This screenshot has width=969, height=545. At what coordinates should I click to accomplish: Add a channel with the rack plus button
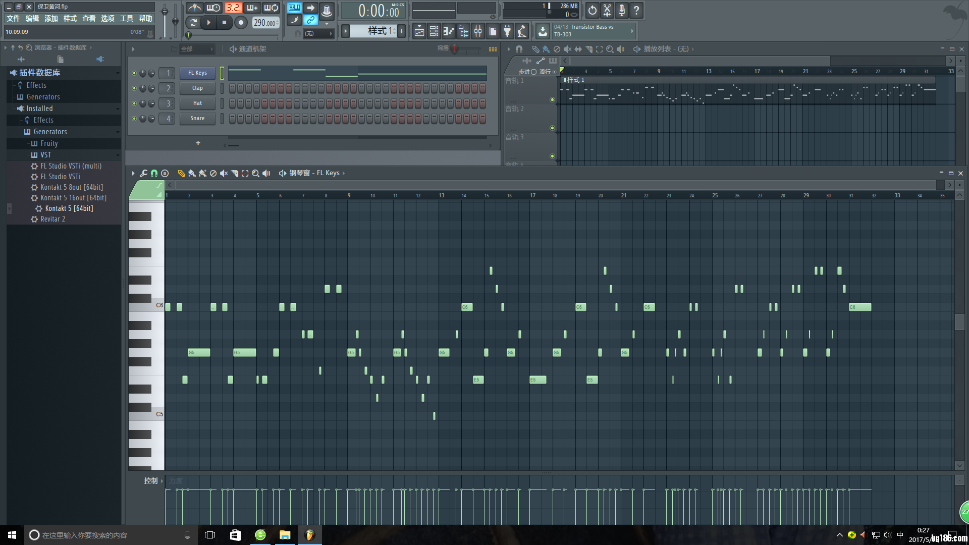tap(198, 143)
